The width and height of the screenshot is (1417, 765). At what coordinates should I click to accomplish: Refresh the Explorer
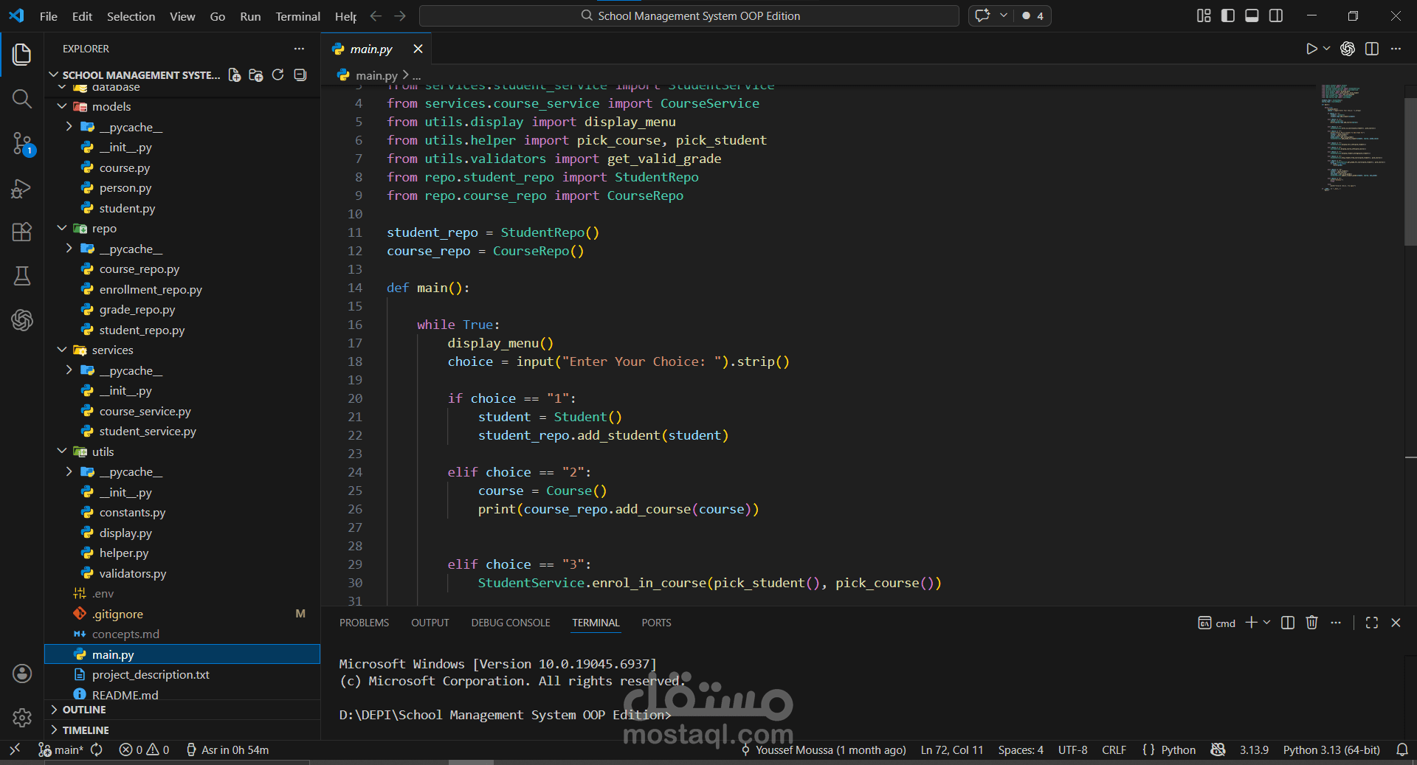278,75
